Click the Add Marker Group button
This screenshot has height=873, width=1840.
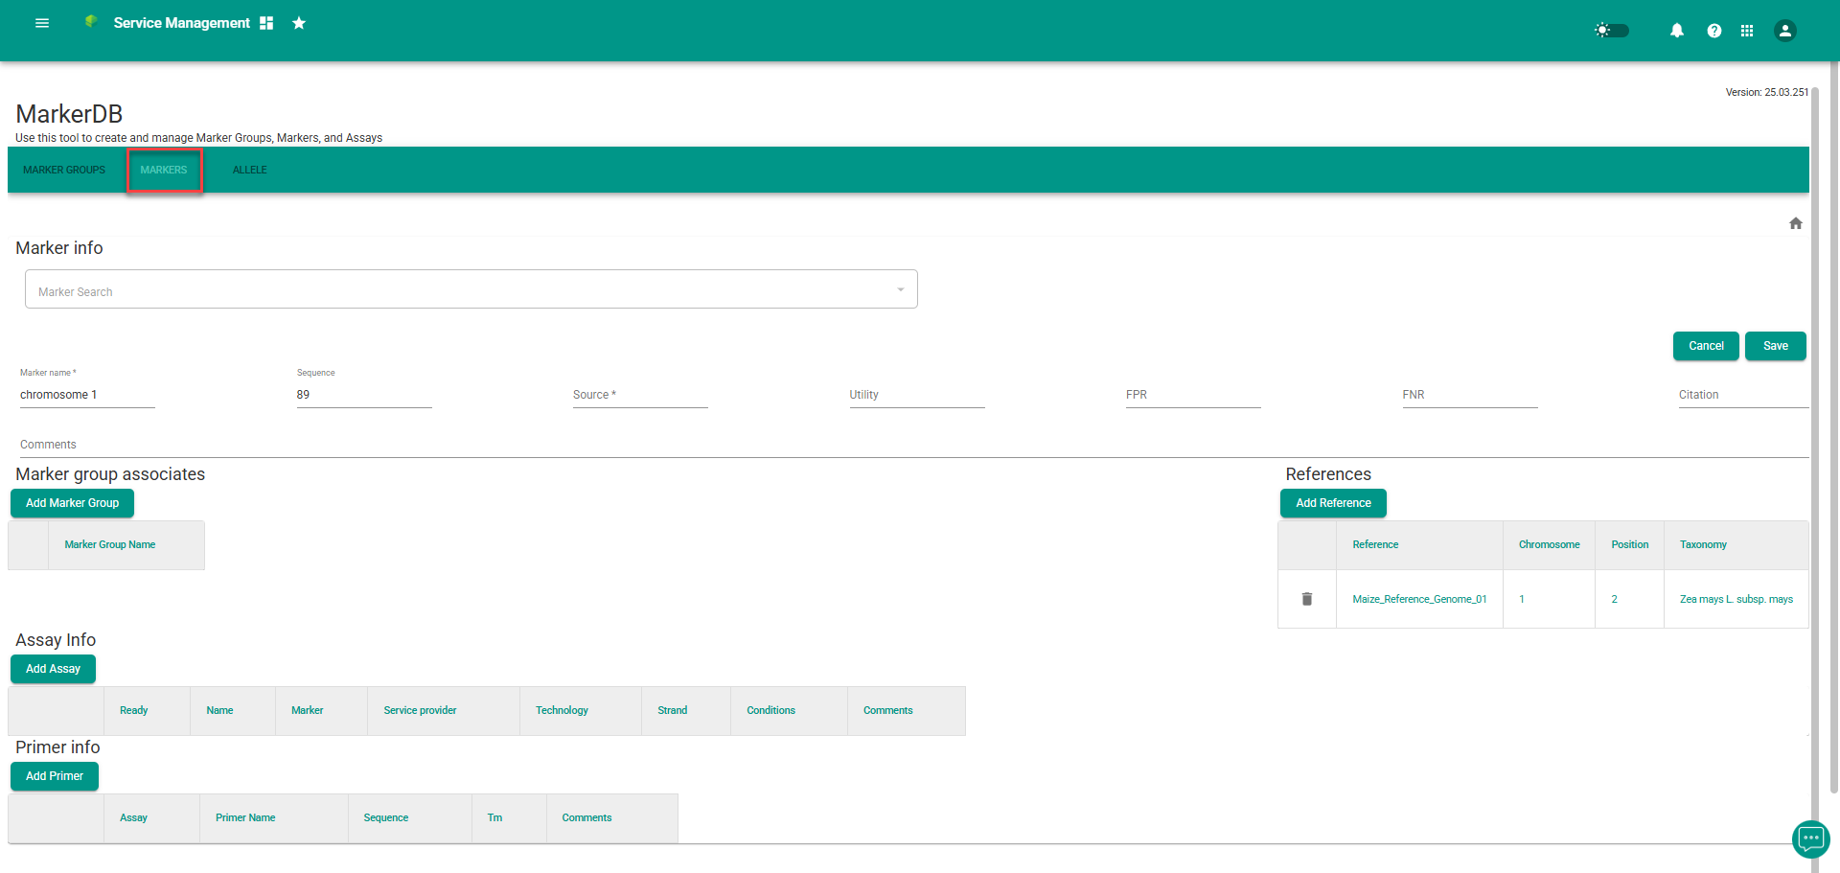pyautogui.click(x=72, y=503)
